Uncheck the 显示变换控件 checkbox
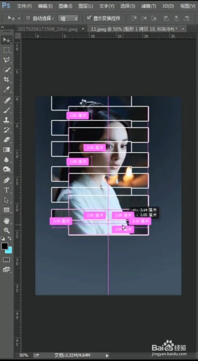 (x=89, y=18)
